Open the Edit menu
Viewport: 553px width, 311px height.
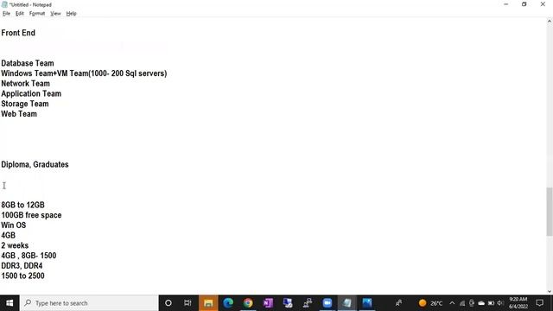pos(20,14)
